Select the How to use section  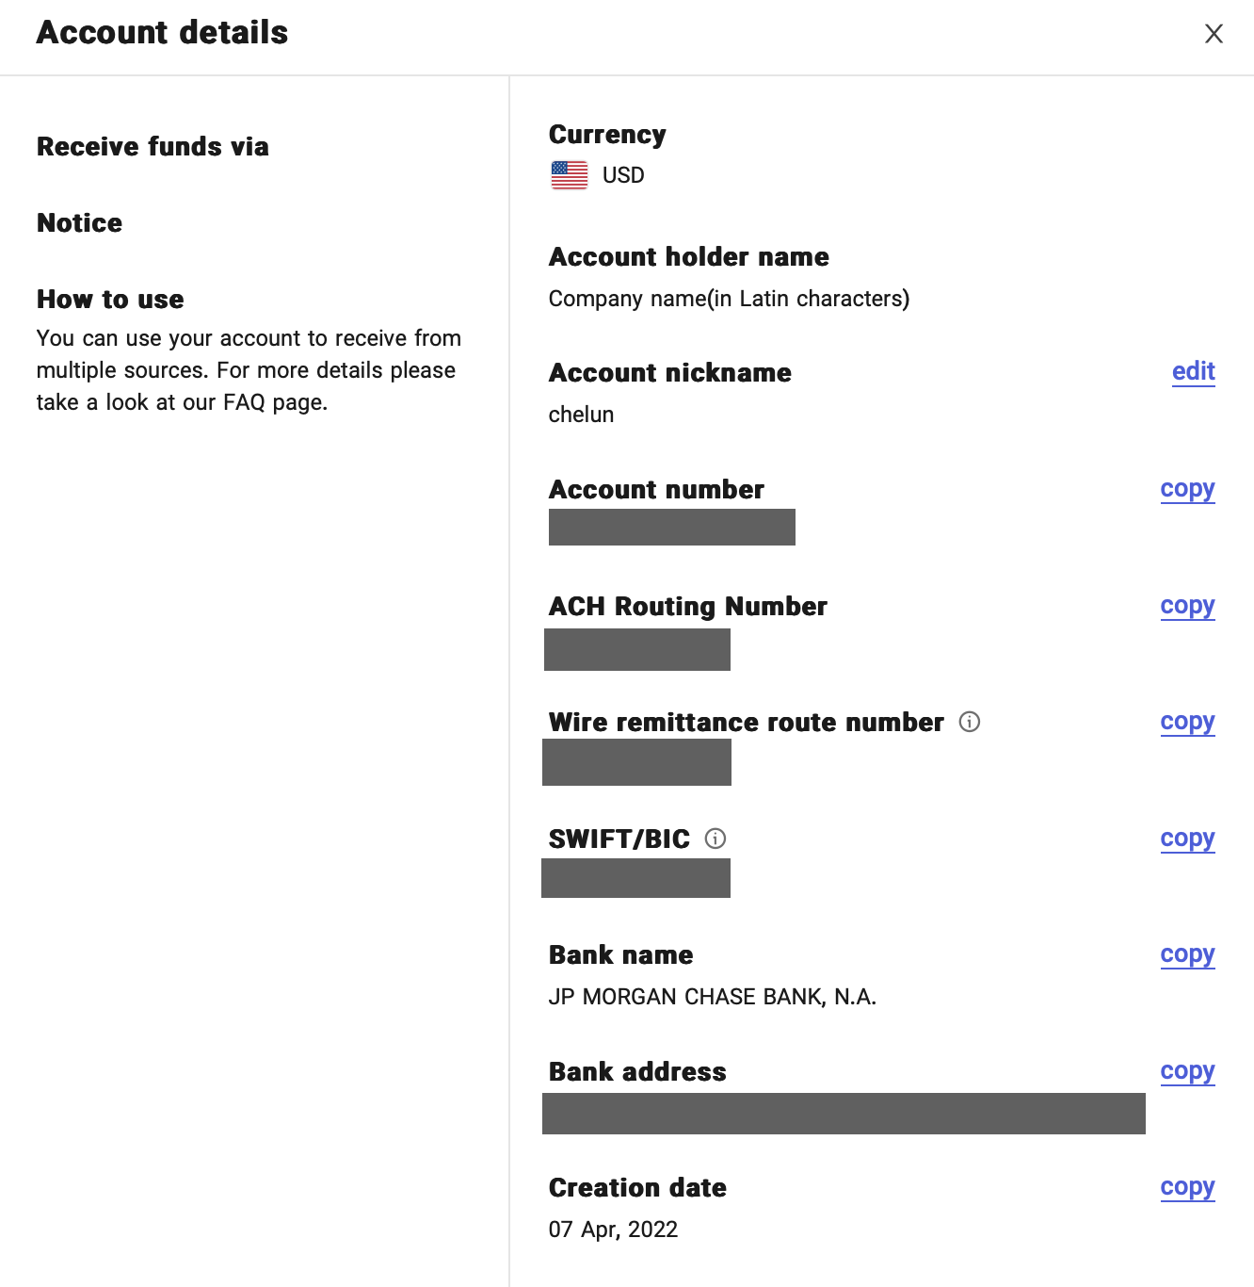(110, 300)
